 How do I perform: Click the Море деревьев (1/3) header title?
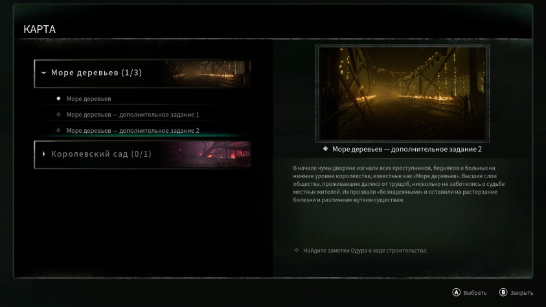(96, 73)
